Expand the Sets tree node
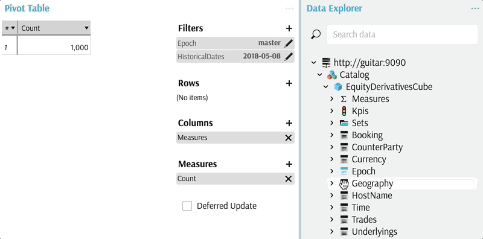The height and width of the screenshot is (239, 483). [331, 123]
